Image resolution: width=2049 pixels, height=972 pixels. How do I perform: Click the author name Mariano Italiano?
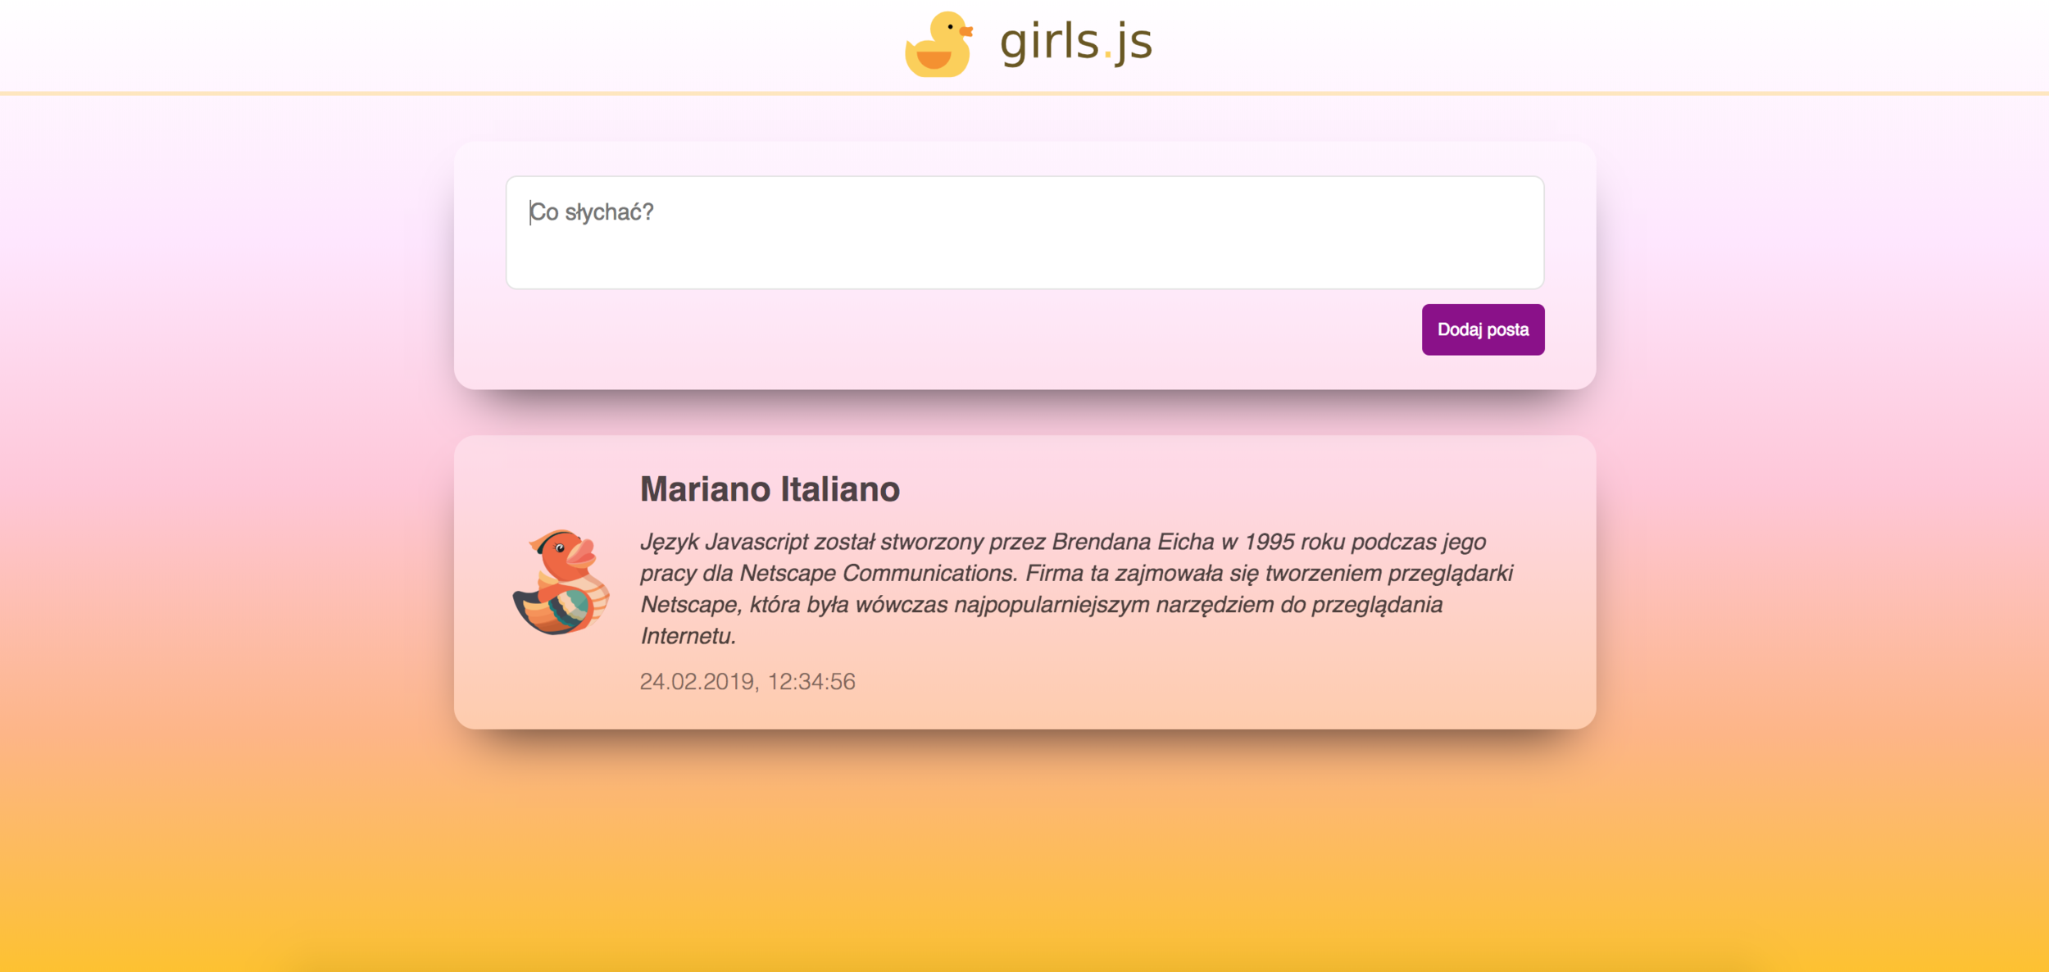tap(770, 489)
